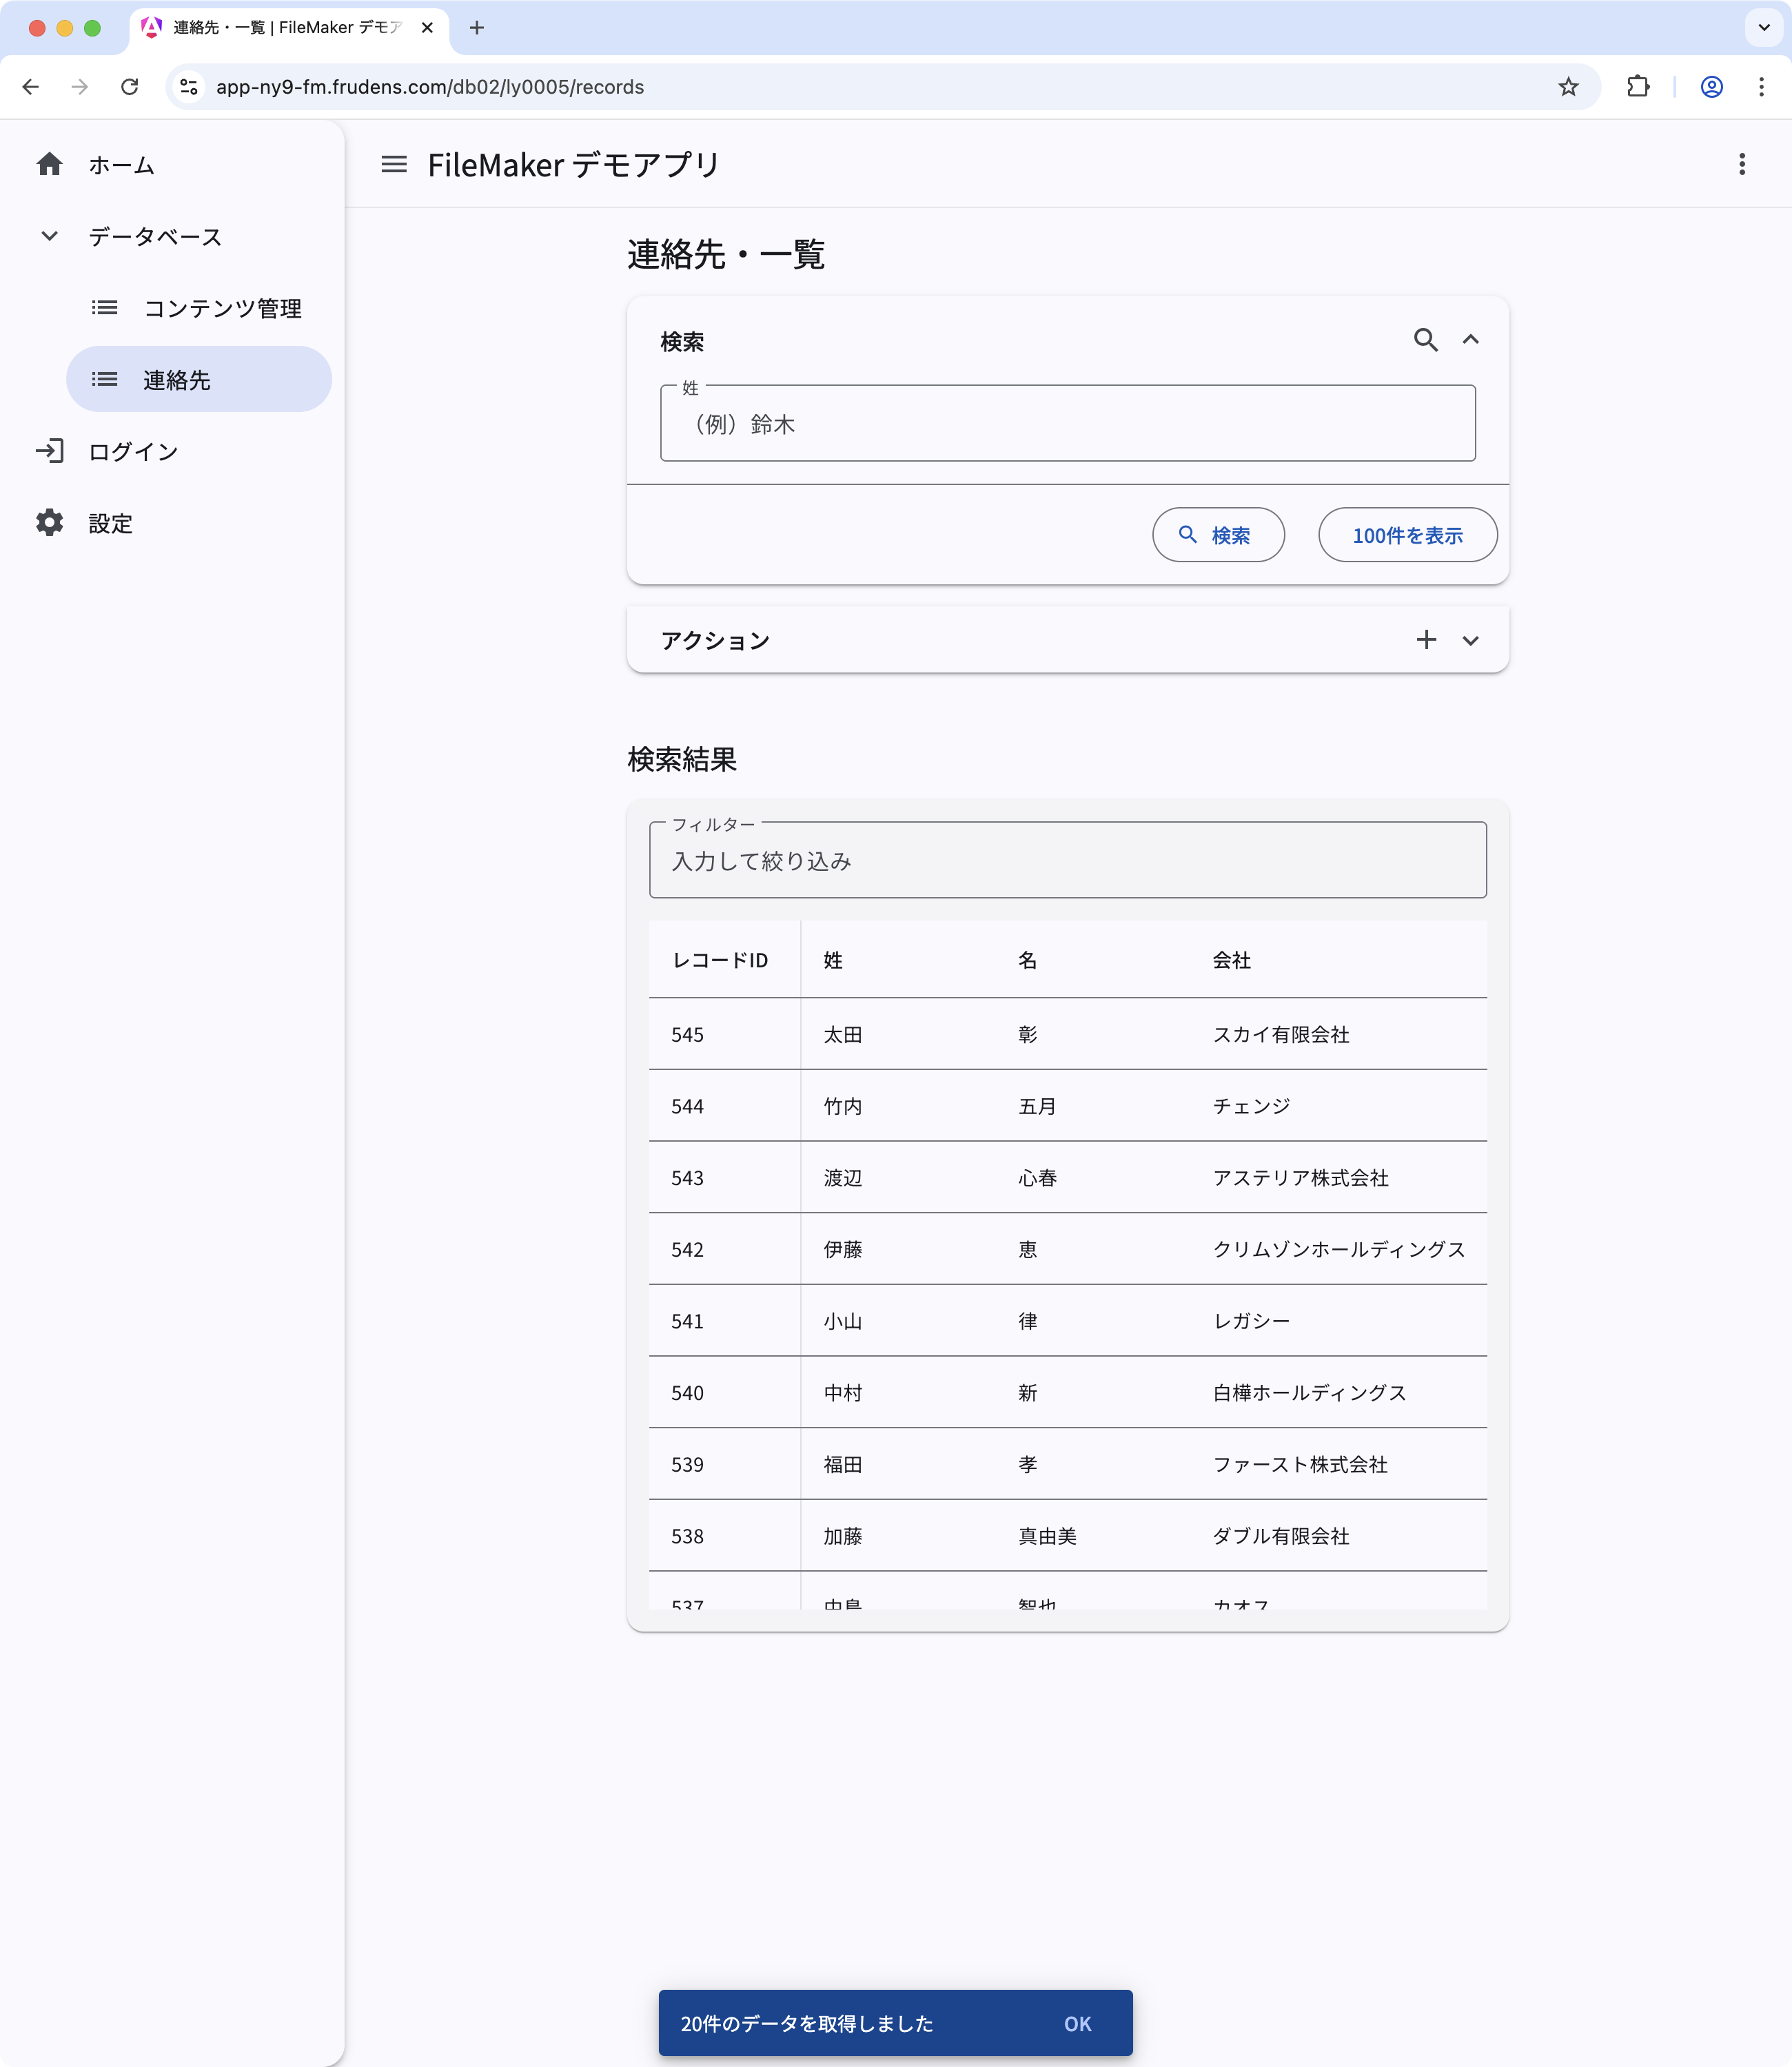Click the magnifier icon in 検索 panel header

click(x=1426, y=340)
